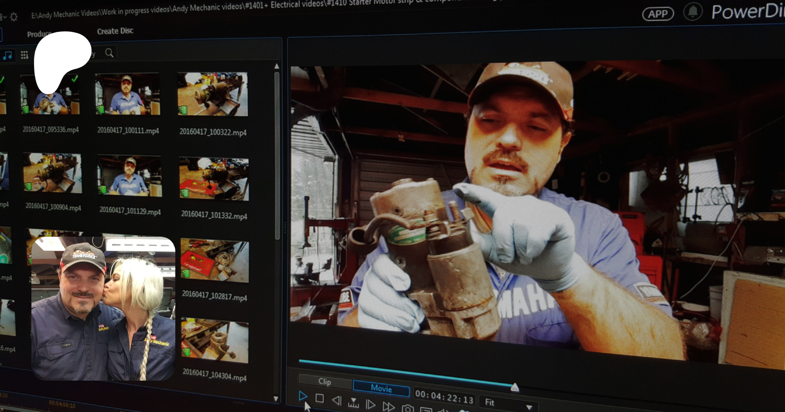Click the Fast Forward icon

point(388,407)
